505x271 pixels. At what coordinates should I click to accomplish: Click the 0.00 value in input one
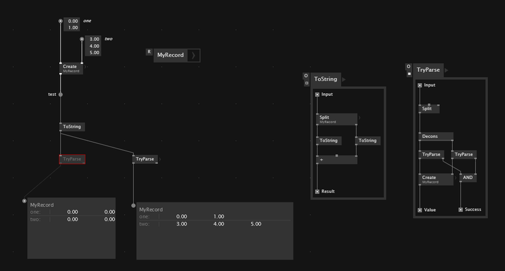[73, 21]
